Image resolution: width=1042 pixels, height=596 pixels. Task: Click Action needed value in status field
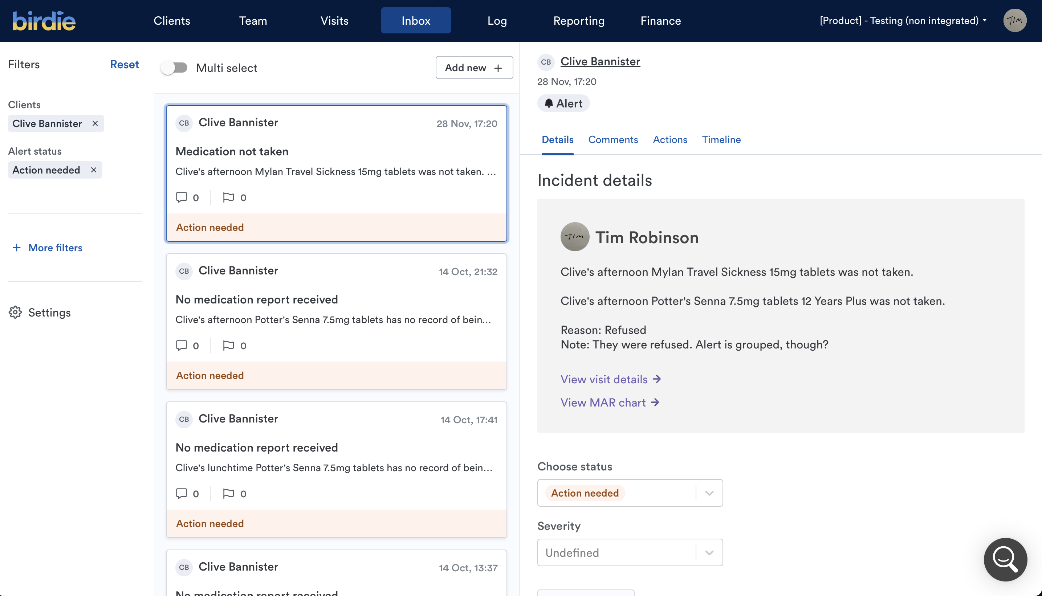point(585,493)
